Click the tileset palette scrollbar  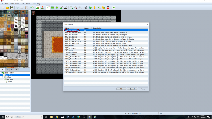click(x=29, y=39)
